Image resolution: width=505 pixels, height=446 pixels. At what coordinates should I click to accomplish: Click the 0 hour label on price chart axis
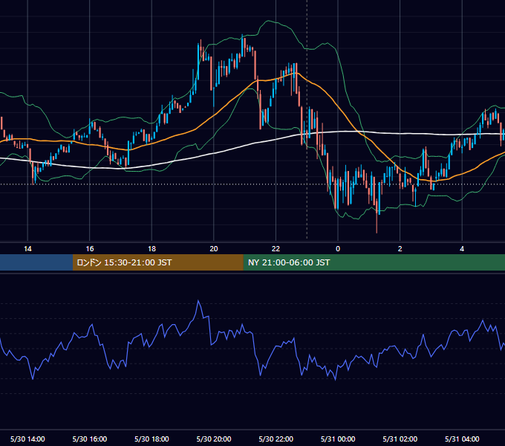[x=338, y=249]
